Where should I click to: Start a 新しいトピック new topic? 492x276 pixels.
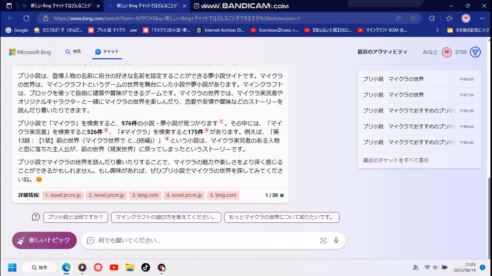point(44,240)
